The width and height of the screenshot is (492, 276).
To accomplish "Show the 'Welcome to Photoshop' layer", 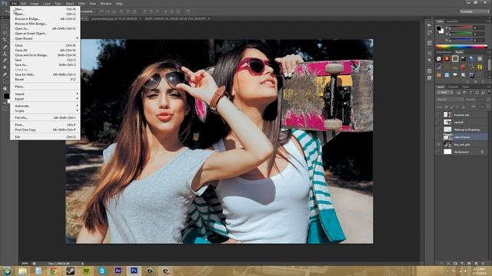I will [438, 130].
